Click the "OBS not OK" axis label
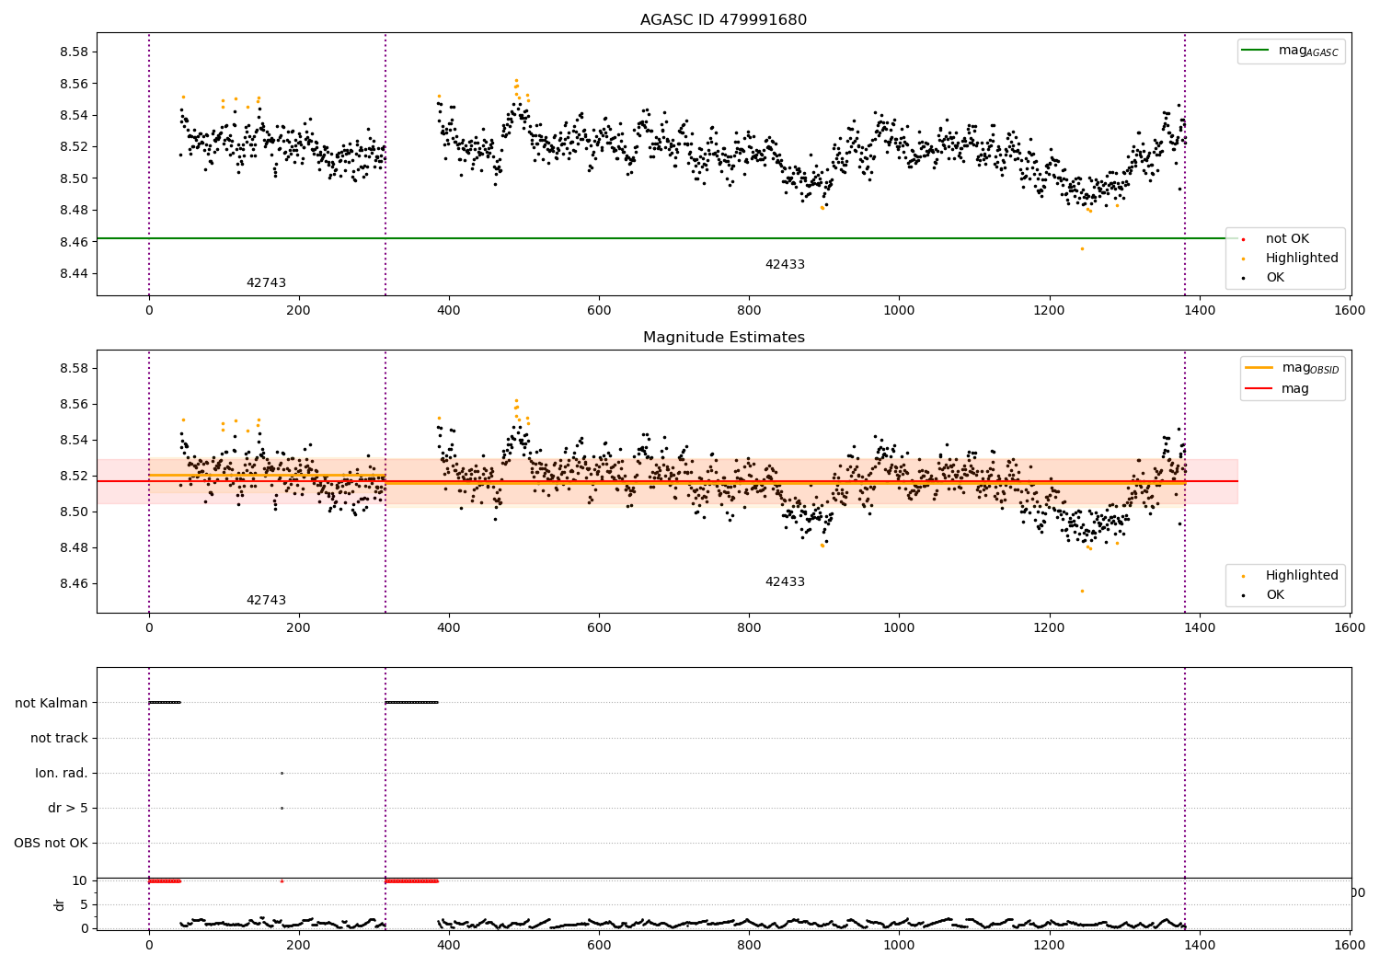 51,843
